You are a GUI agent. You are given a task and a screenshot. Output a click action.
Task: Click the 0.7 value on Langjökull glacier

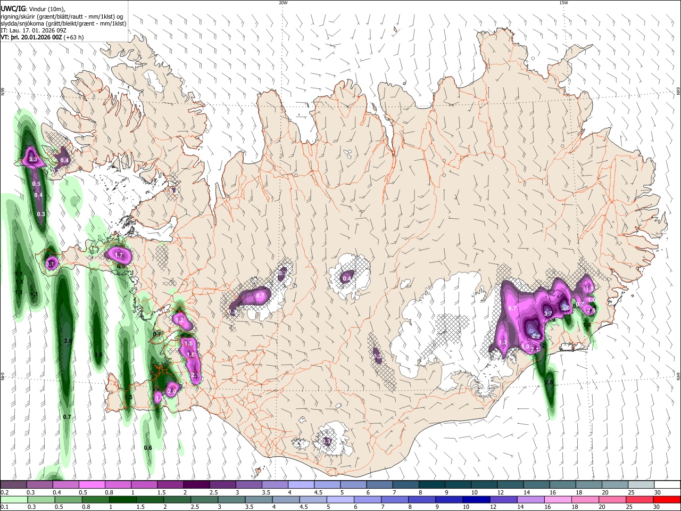click(261, 295)
